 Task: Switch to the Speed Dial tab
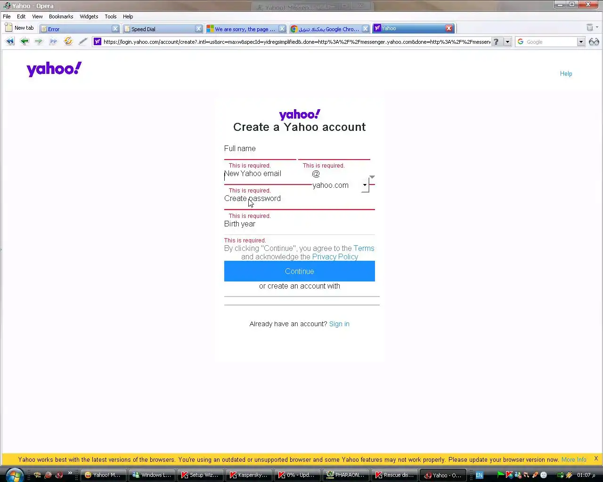163,29
